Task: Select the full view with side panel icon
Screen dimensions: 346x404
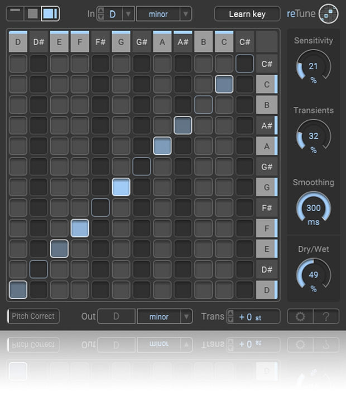Action: pos(50,14)
